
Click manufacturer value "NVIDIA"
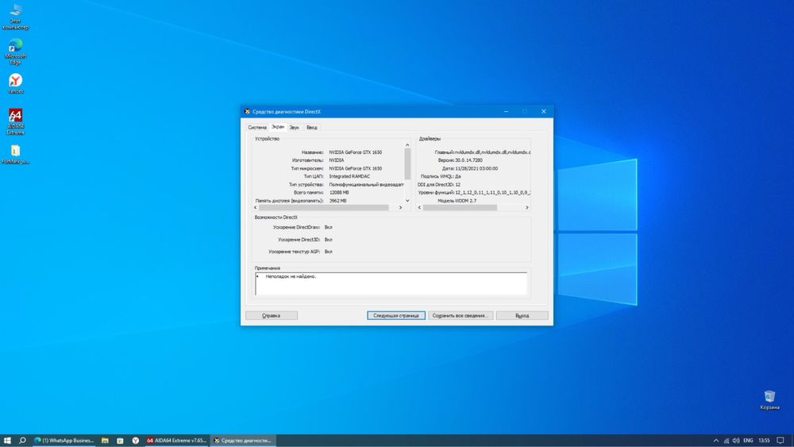(336, 160)
